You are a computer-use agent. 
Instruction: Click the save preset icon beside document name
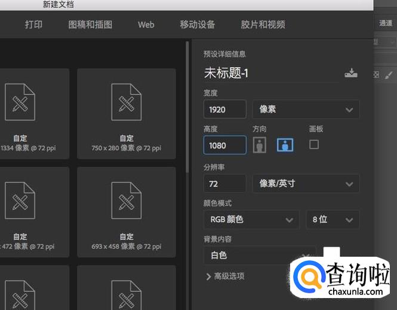351,73
